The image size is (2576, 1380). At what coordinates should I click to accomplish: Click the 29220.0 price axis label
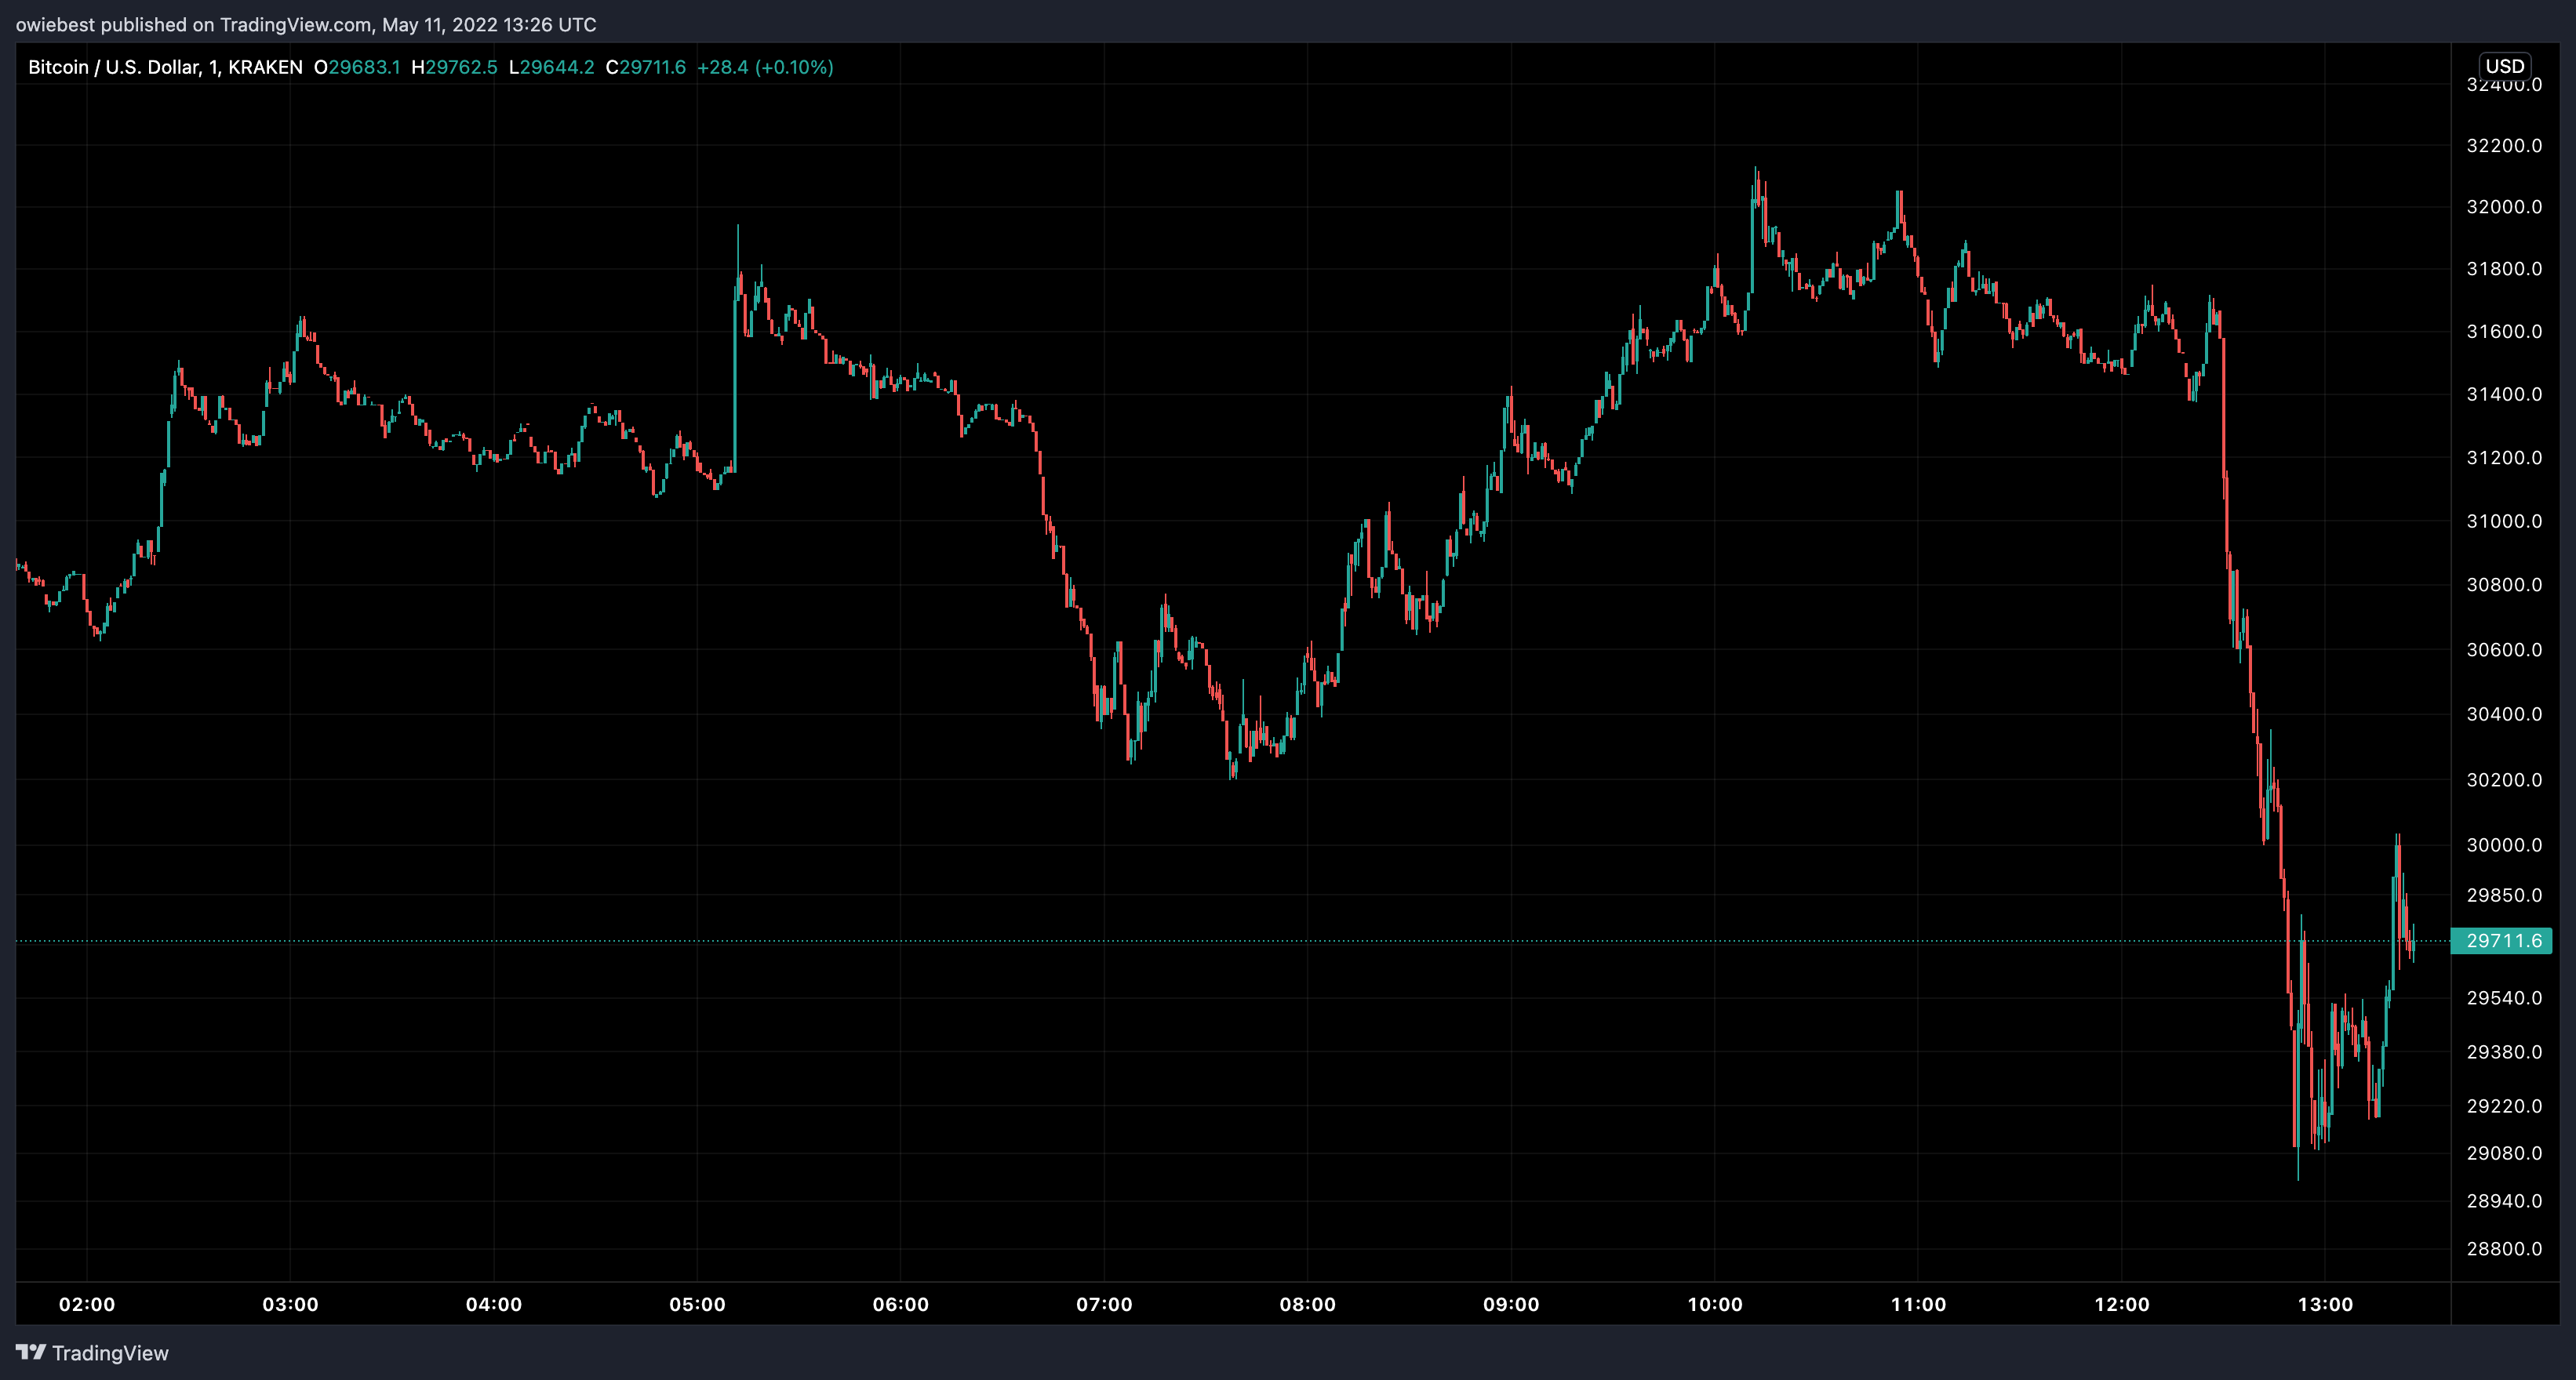[2504, 1106]
